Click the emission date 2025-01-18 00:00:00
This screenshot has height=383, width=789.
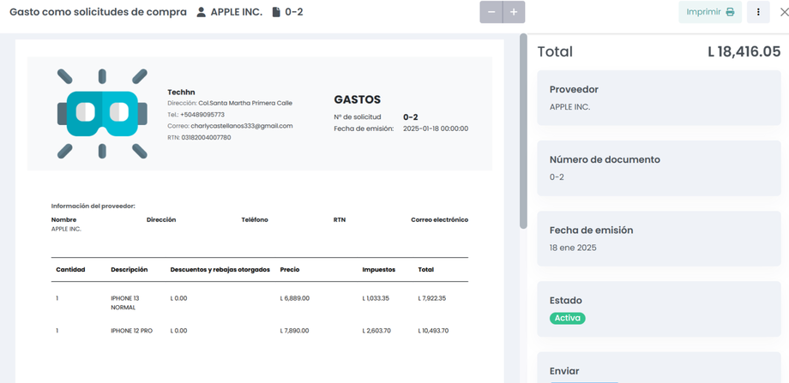click(x=436, y=129)
